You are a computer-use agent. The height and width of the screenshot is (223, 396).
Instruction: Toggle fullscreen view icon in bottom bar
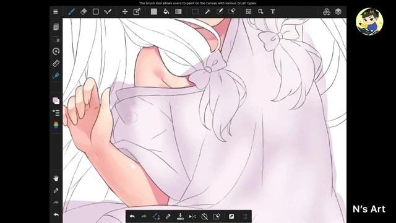click(231, 216)
